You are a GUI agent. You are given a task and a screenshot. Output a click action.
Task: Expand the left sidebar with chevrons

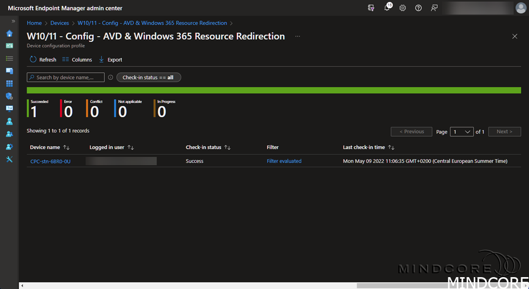point(13,21)
